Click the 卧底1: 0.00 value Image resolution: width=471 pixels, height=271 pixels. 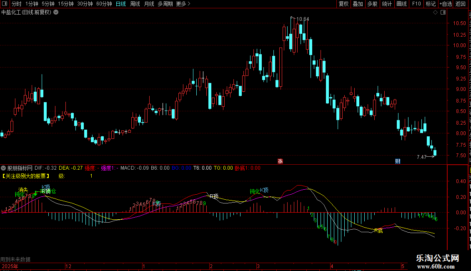pos(248,168)
